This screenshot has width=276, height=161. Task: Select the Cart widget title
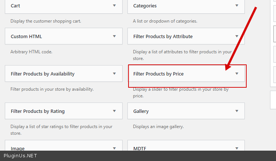16,6
